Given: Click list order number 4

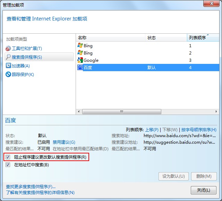Looking at the screenshot, I should 190,68.
